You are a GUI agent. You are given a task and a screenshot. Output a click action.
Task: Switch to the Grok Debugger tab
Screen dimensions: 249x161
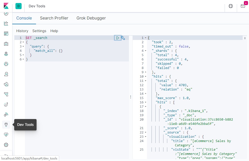(91, 18)
